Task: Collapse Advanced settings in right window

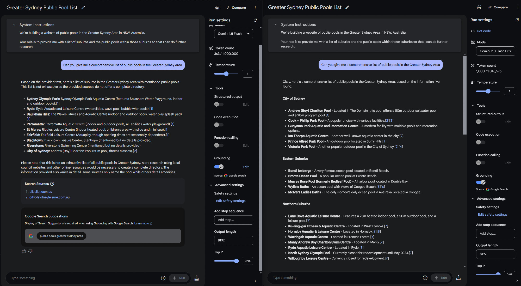Action: (473, 199)
